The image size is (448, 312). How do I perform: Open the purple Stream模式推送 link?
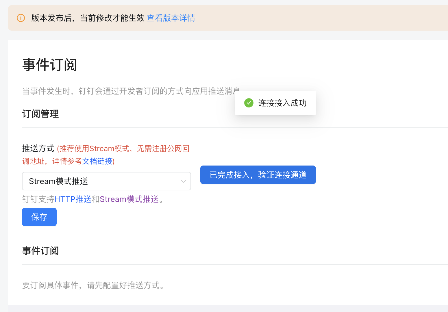[129, 199]
